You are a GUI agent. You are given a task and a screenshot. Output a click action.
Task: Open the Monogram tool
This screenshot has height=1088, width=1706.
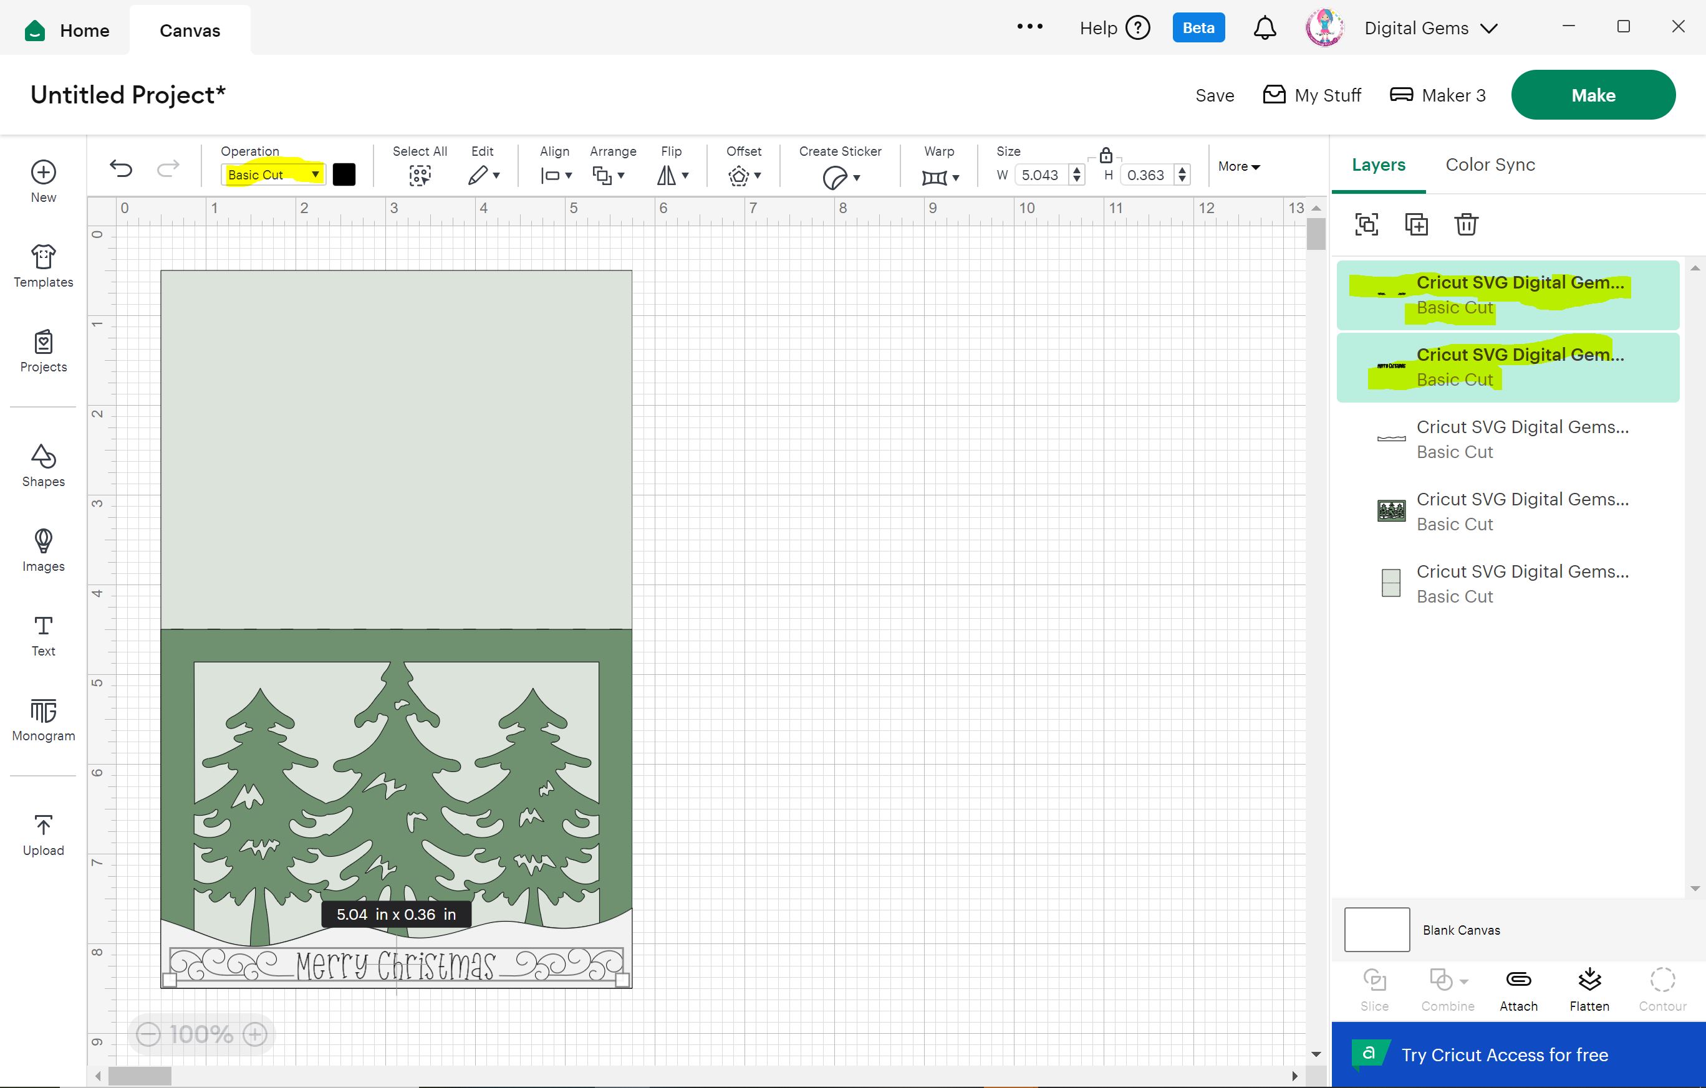point(43,719)
